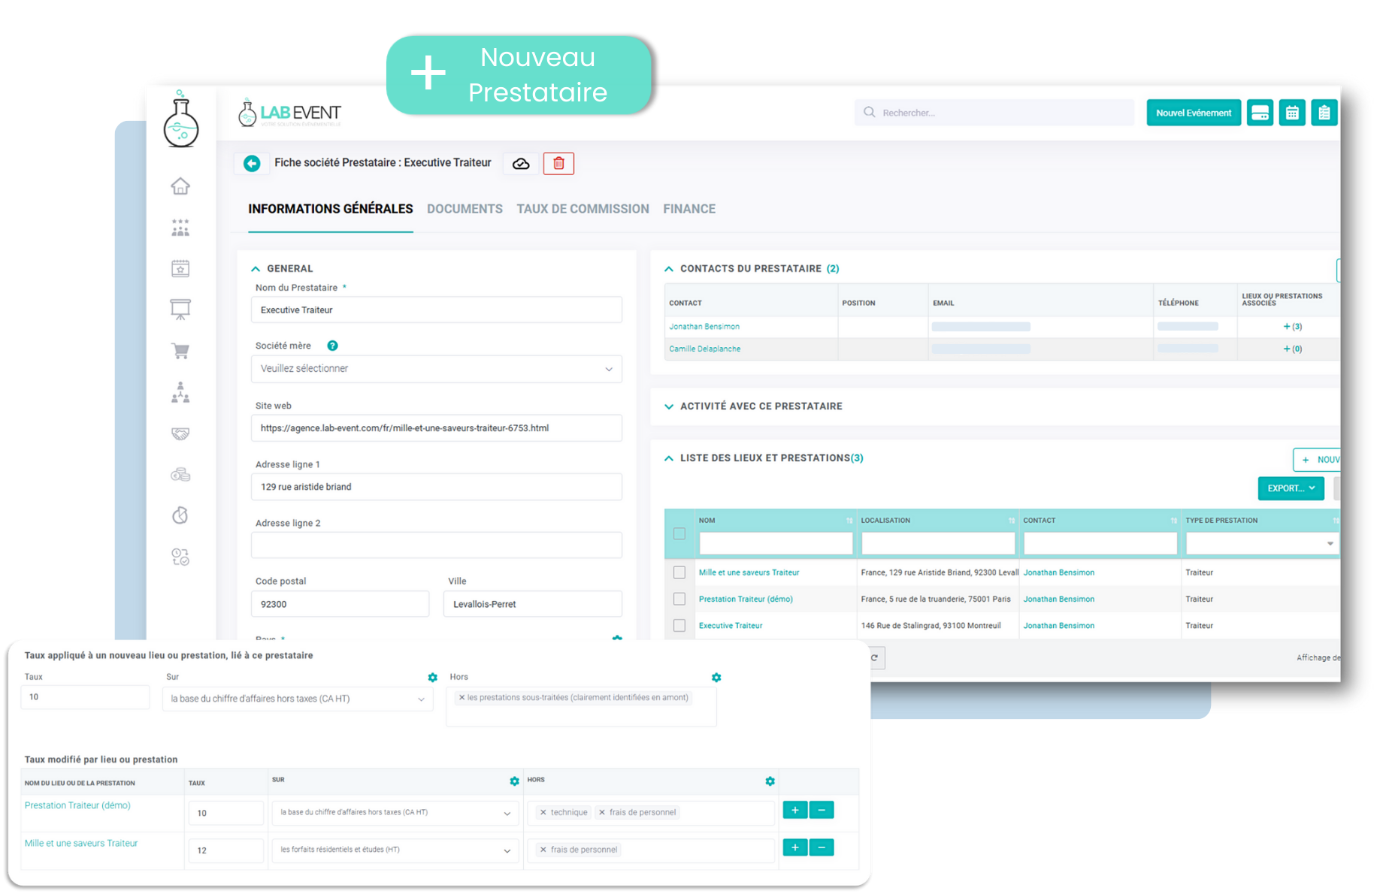Collapse the Contacts du prestataire section
This screenshot has width=1380, height=894.
pos(669,268)
